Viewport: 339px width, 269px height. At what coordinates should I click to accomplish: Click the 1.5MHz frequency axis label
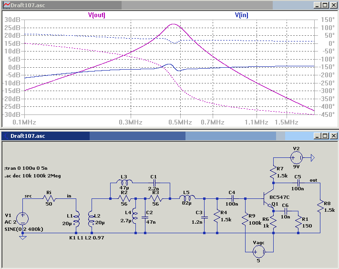coord(287,123)
